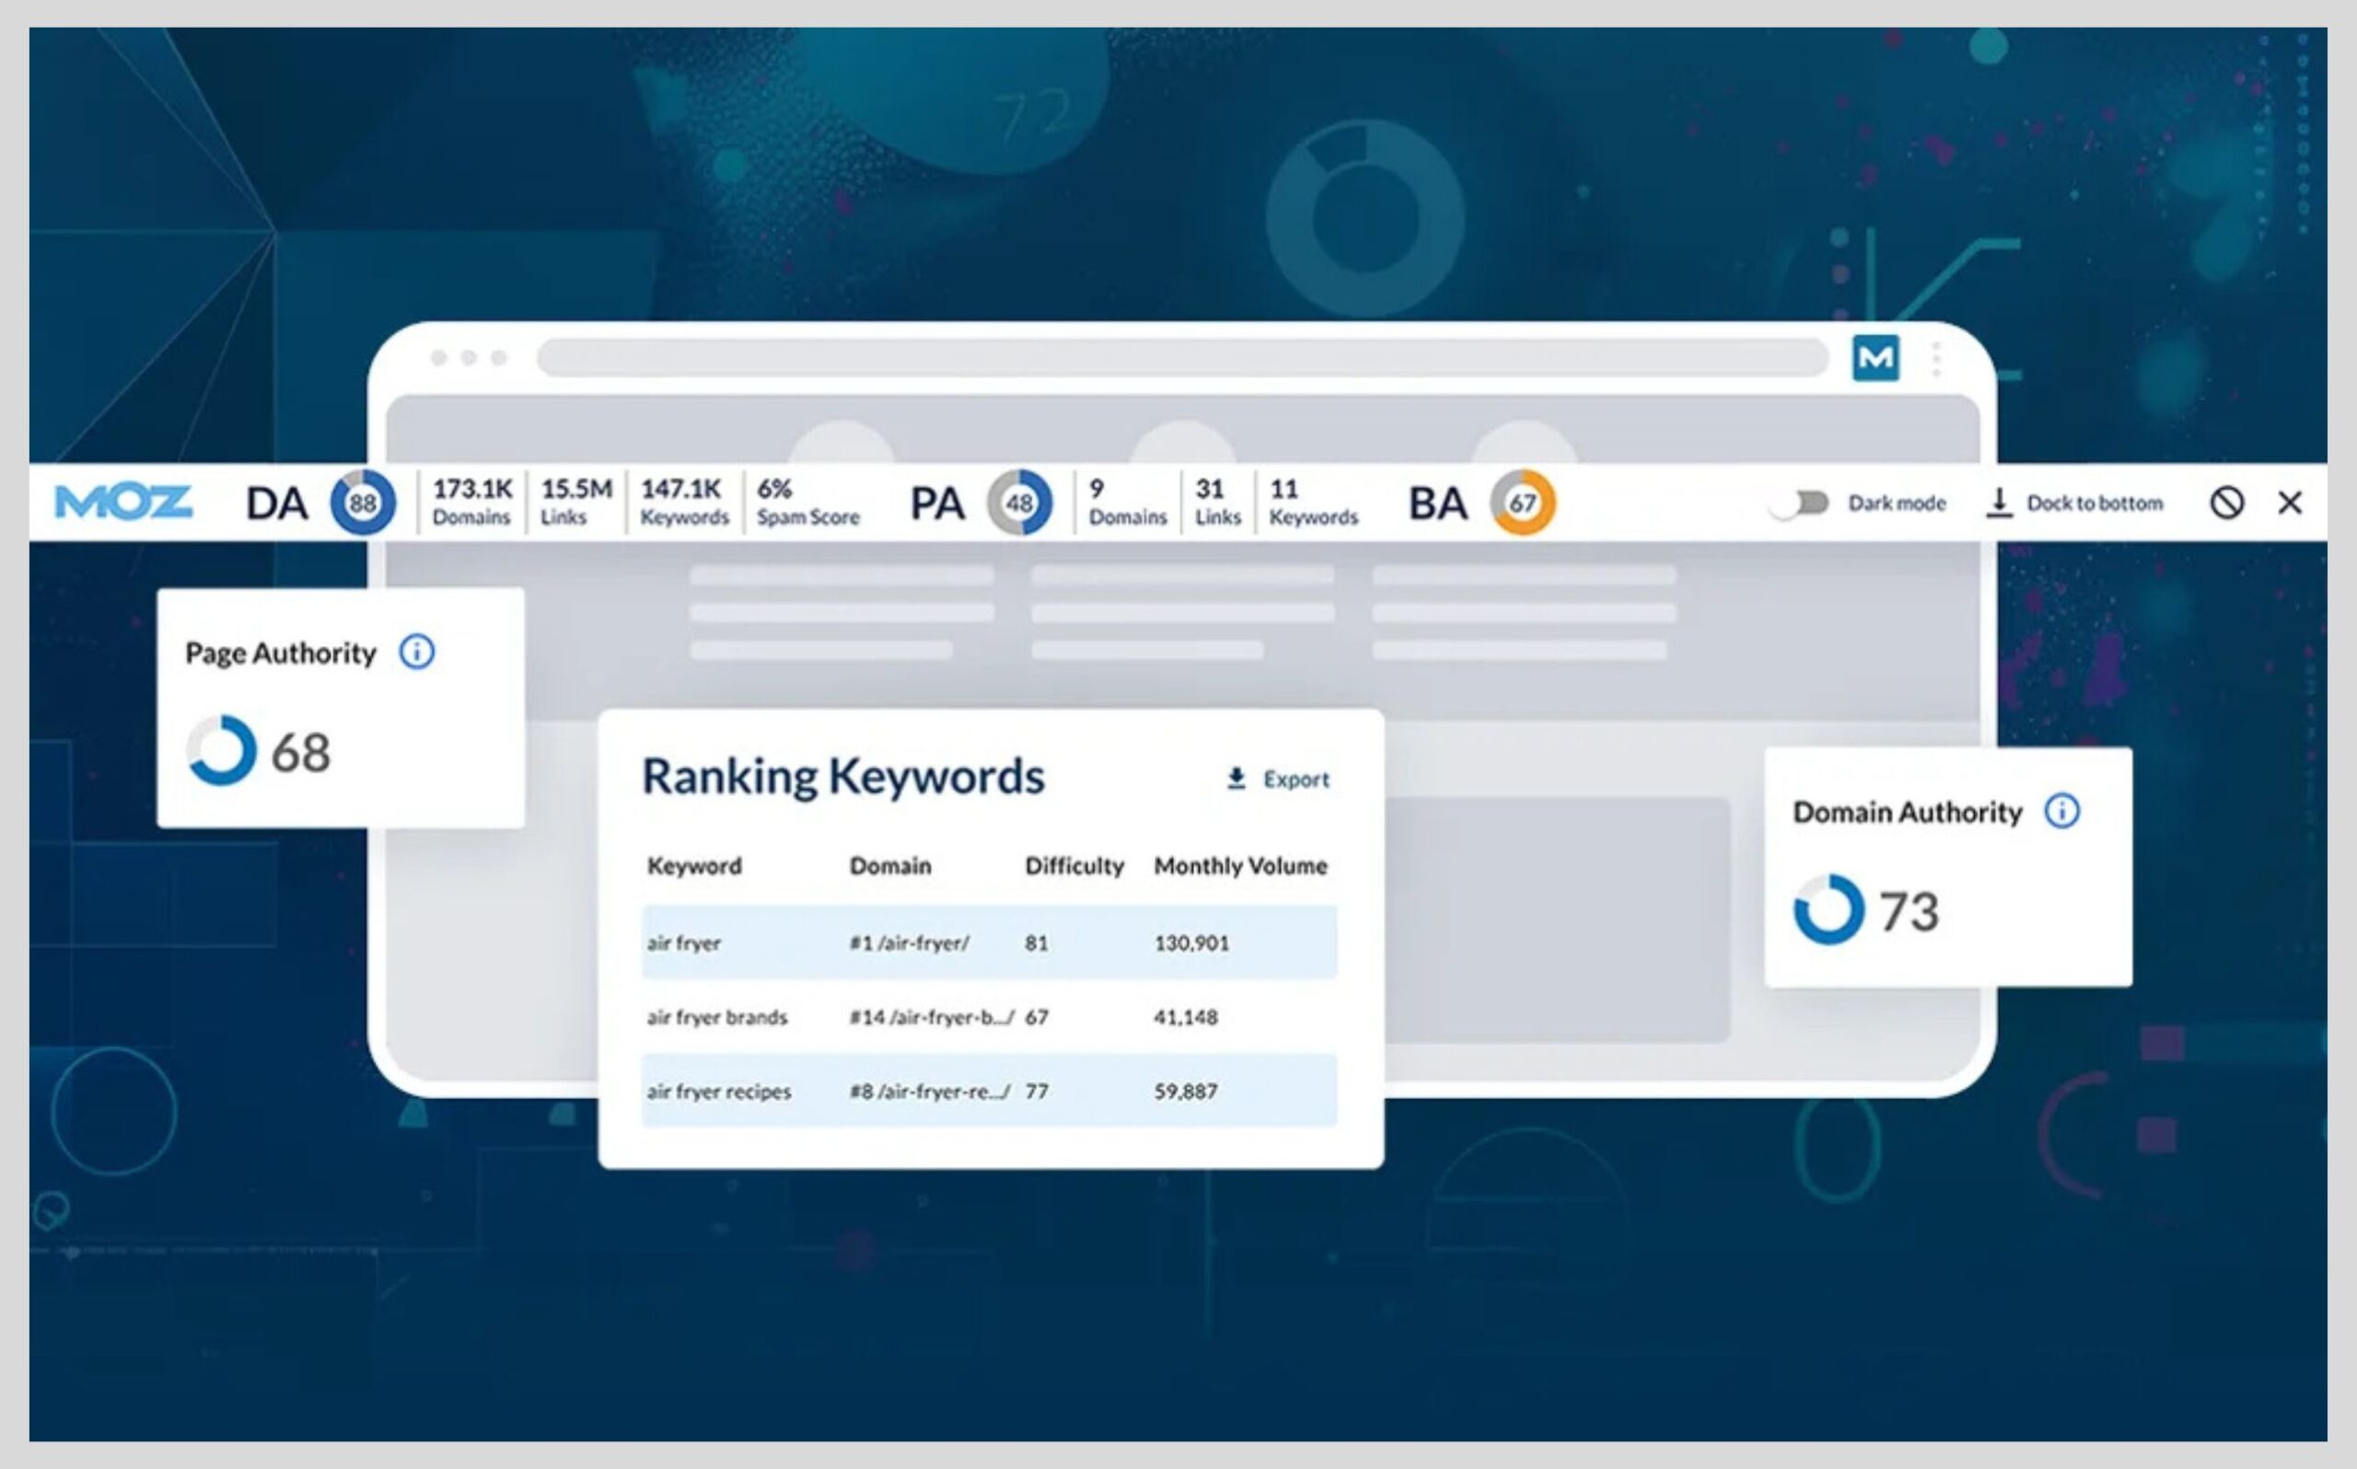Open the browser three-dot menu

click(1936, 359)
